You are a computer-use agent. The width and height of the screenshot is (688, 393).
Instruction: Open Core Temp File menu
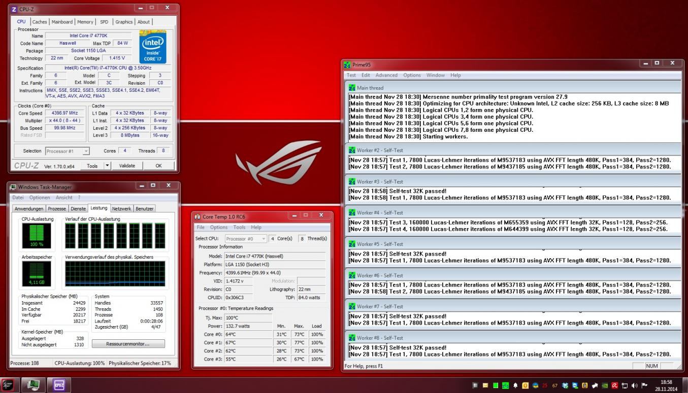tap(201, 227)
